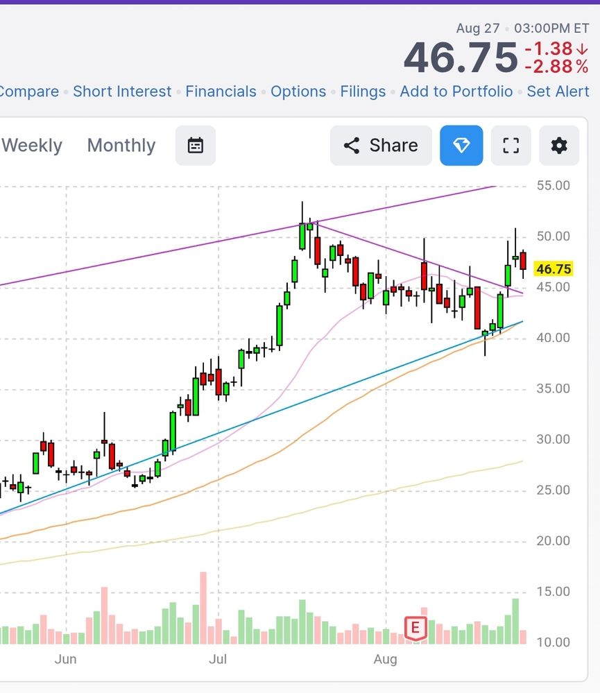Enter fullscreen chart mode
Viewport: 600px width, 693px height.
(511, 146)
